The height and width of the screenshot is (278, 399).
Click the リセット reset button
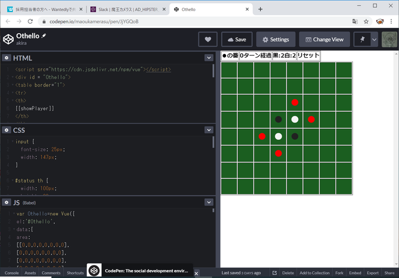[x=309, y=55]
